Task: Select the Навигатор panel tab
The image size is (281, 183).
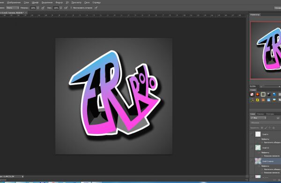Action: pyautogui.click(x=255, y=14)
